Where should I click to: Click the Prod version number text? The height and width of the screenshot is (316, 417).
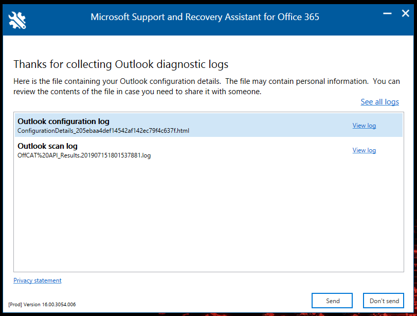pos(42,305)
